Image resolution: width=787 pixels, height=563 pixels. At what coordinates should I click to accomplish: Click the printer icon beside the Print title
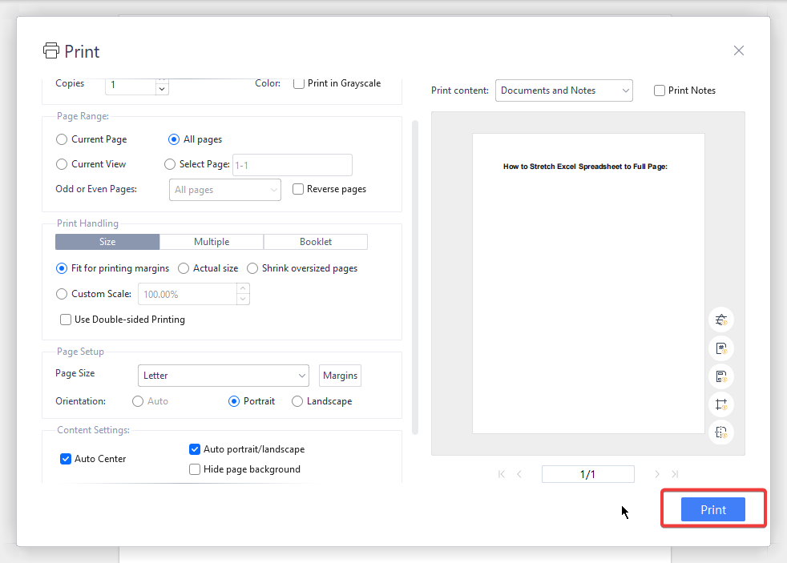click(50, 50)
